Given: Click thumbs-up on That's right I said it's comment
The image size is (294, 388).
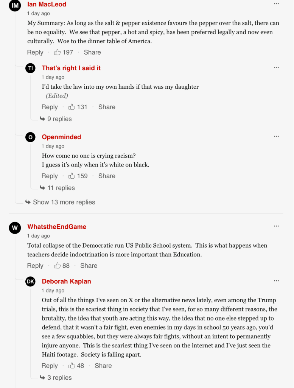Looking at the screenshot, I should pos(72,107).
